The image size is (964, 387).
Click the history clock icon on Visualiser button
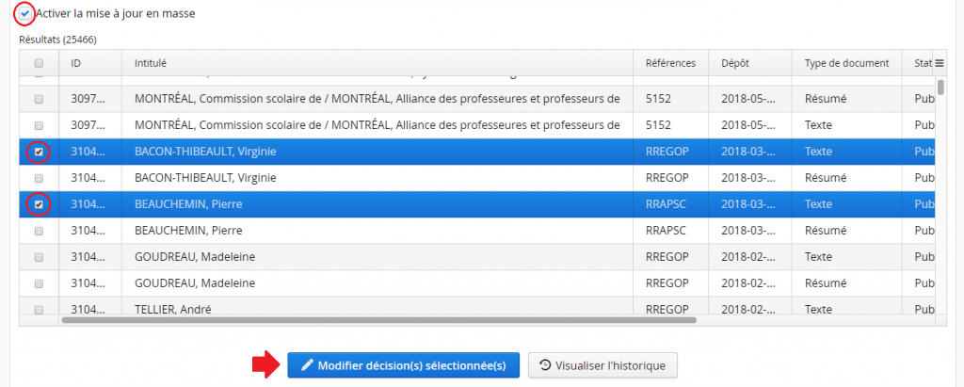pyautogui.click(x=544, y=365)
